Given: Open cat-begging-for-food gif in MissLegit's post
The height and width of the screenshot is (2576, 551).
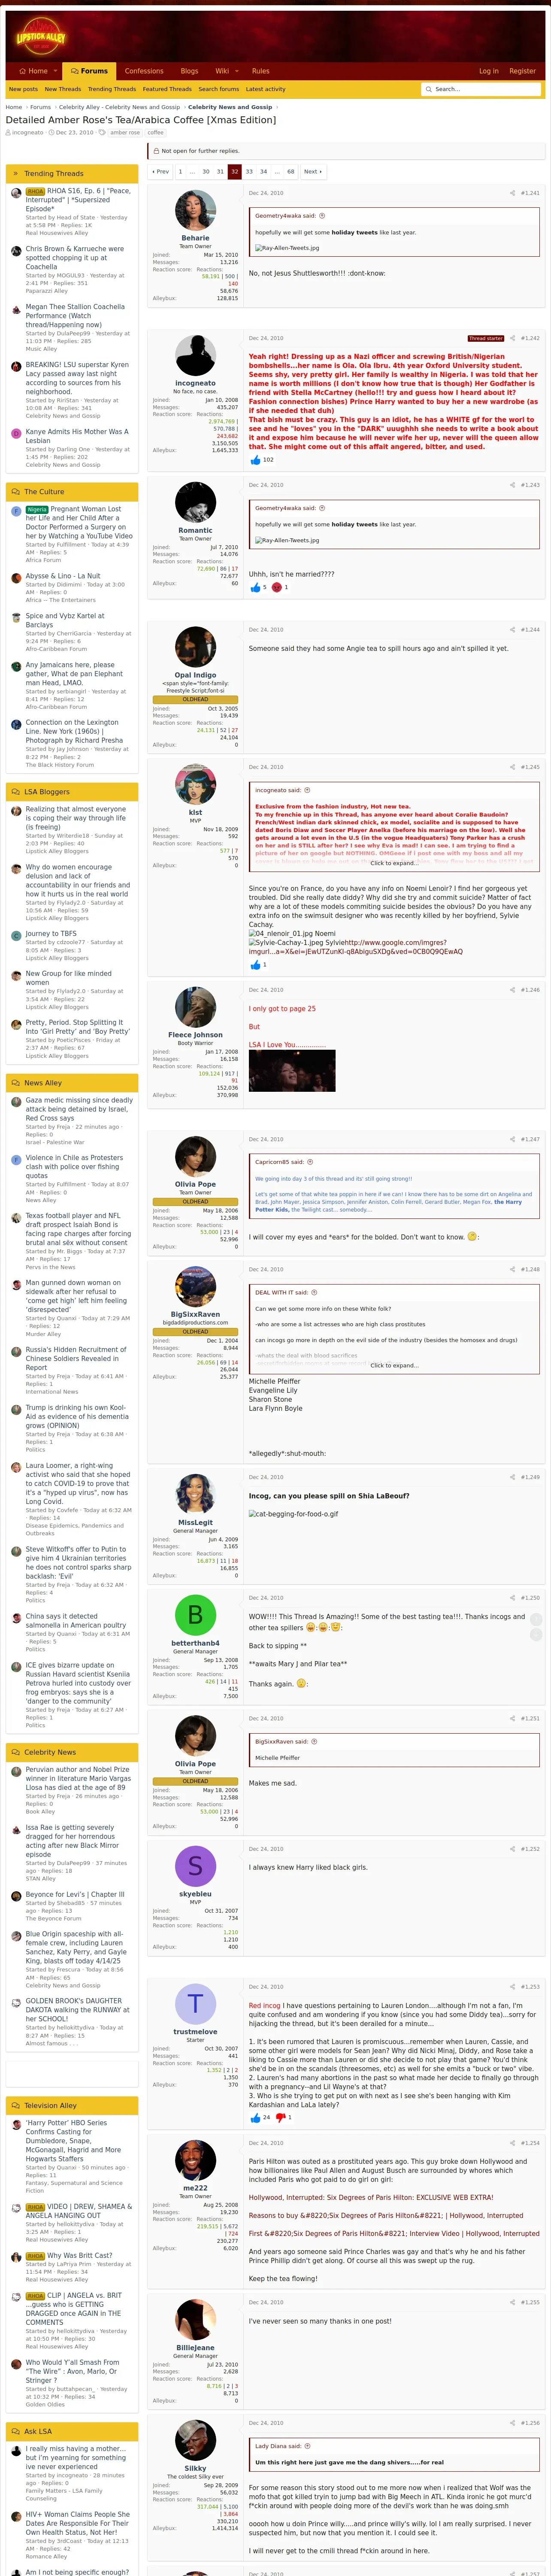Looking at the screenshot, I should (294, 1514).
